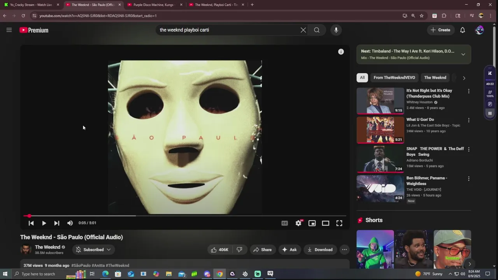This screenshot has height=280, width=498.
Task: Open Subscribed notification dropdown
Action: coord(93,250)
